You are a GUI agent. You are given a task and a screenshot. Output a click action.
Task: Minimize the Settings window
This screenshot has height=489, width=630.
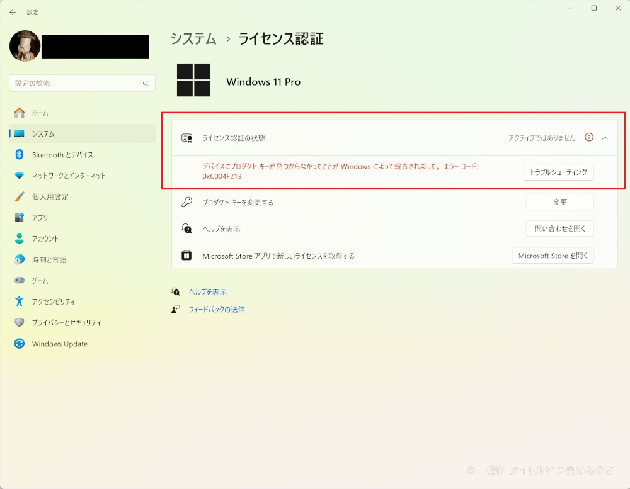(x=570, y=8)
